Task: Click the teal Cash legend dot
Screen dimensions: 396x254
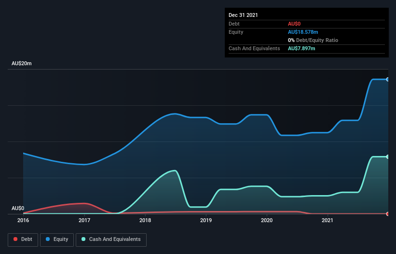Action: tap(83, 239)
